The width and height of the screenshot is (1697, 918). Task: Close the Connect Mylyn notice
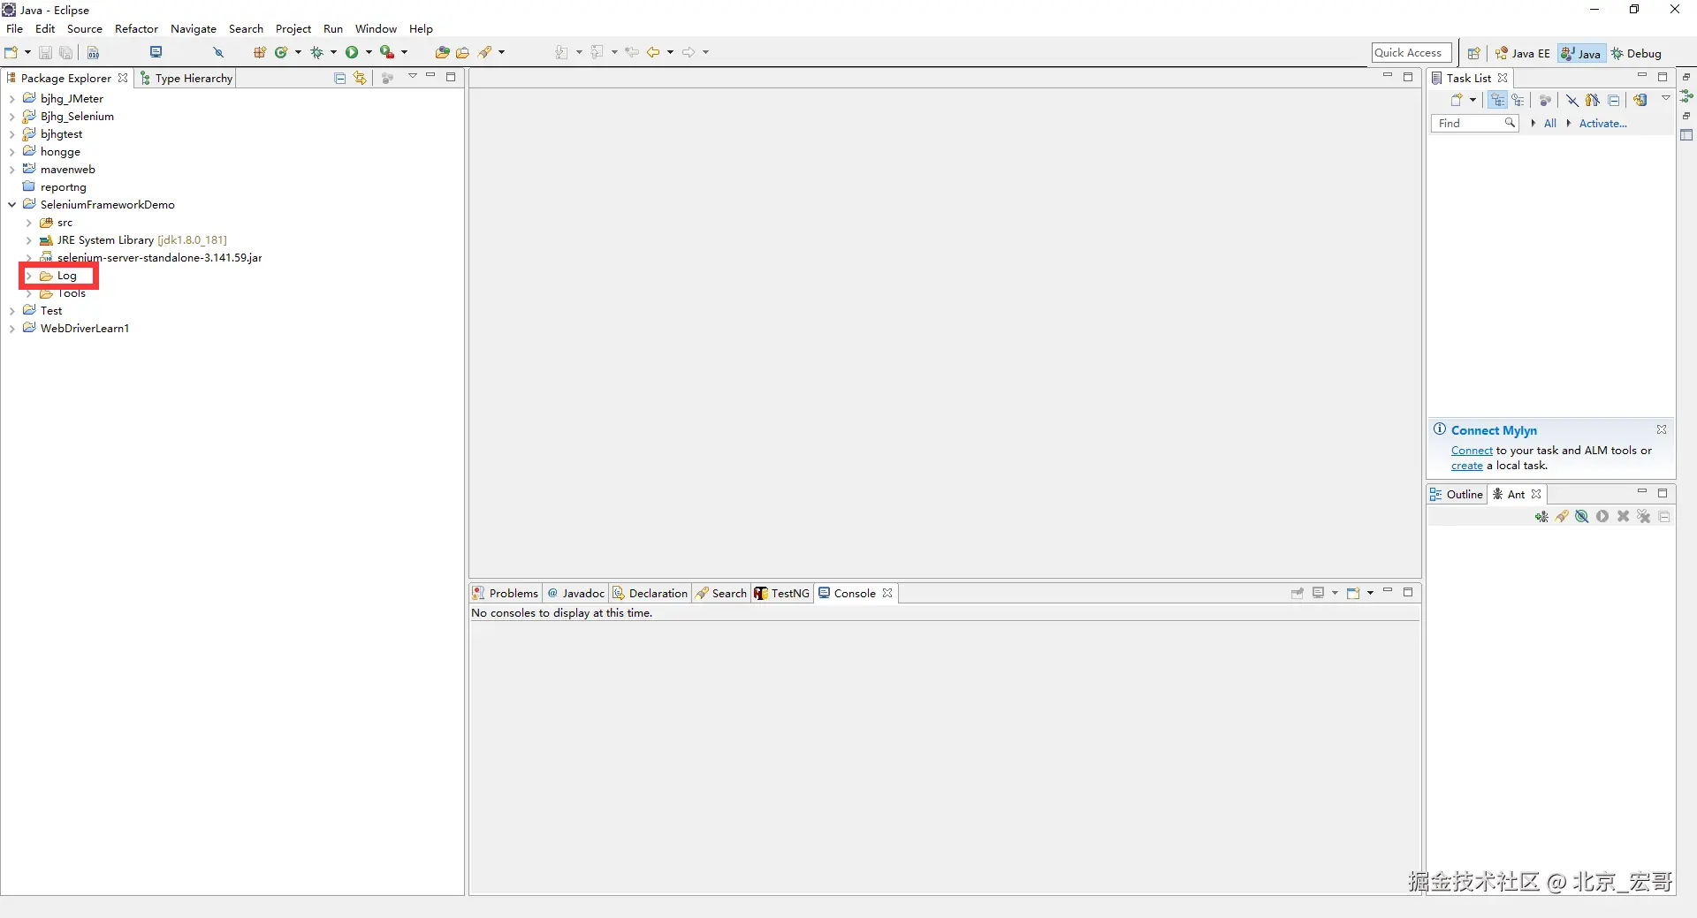[x=1662, y=429]
